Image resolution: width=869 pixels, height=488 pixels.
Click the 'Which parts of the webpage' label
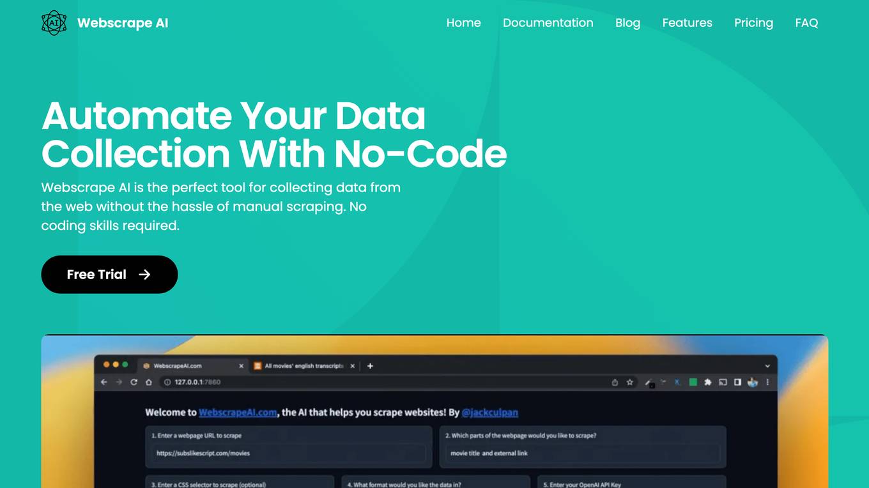(x=521, y=436)
